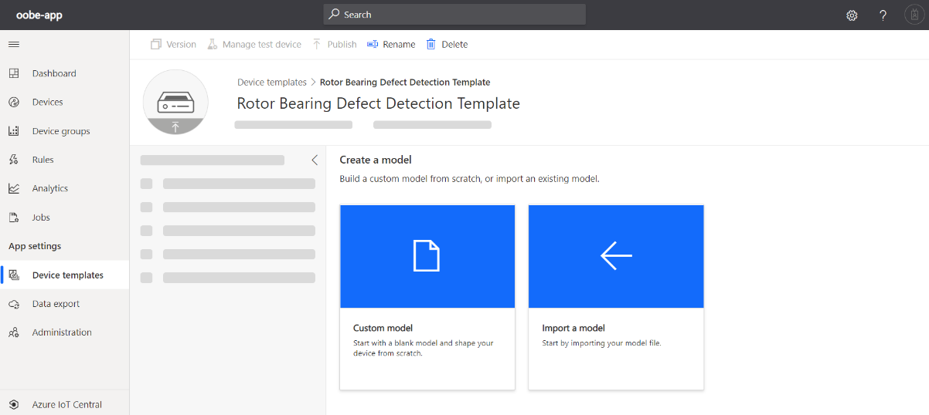Image resolution: width=929 pixels, height=415 pixels.
Task: Select Device templates in the sidebar
Action: pyautogui.click(x=65, y=275)
